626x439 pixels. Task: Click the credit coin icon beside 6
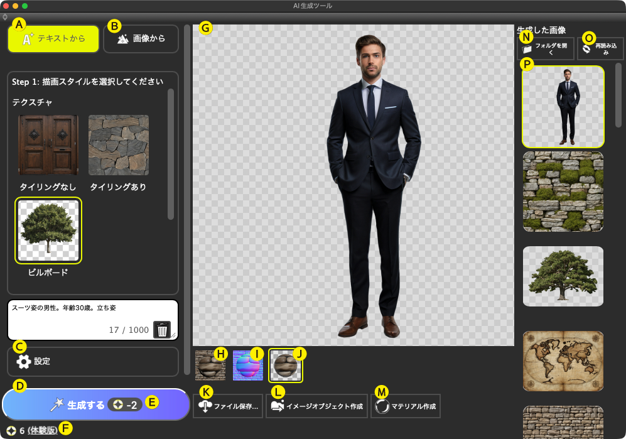(11, 431)
